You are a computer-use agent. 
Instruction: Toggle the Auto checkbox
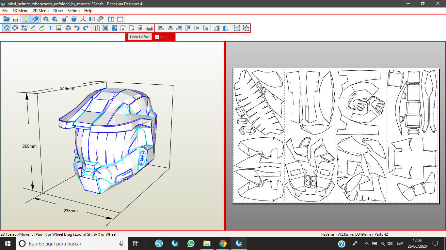(157, 37)
